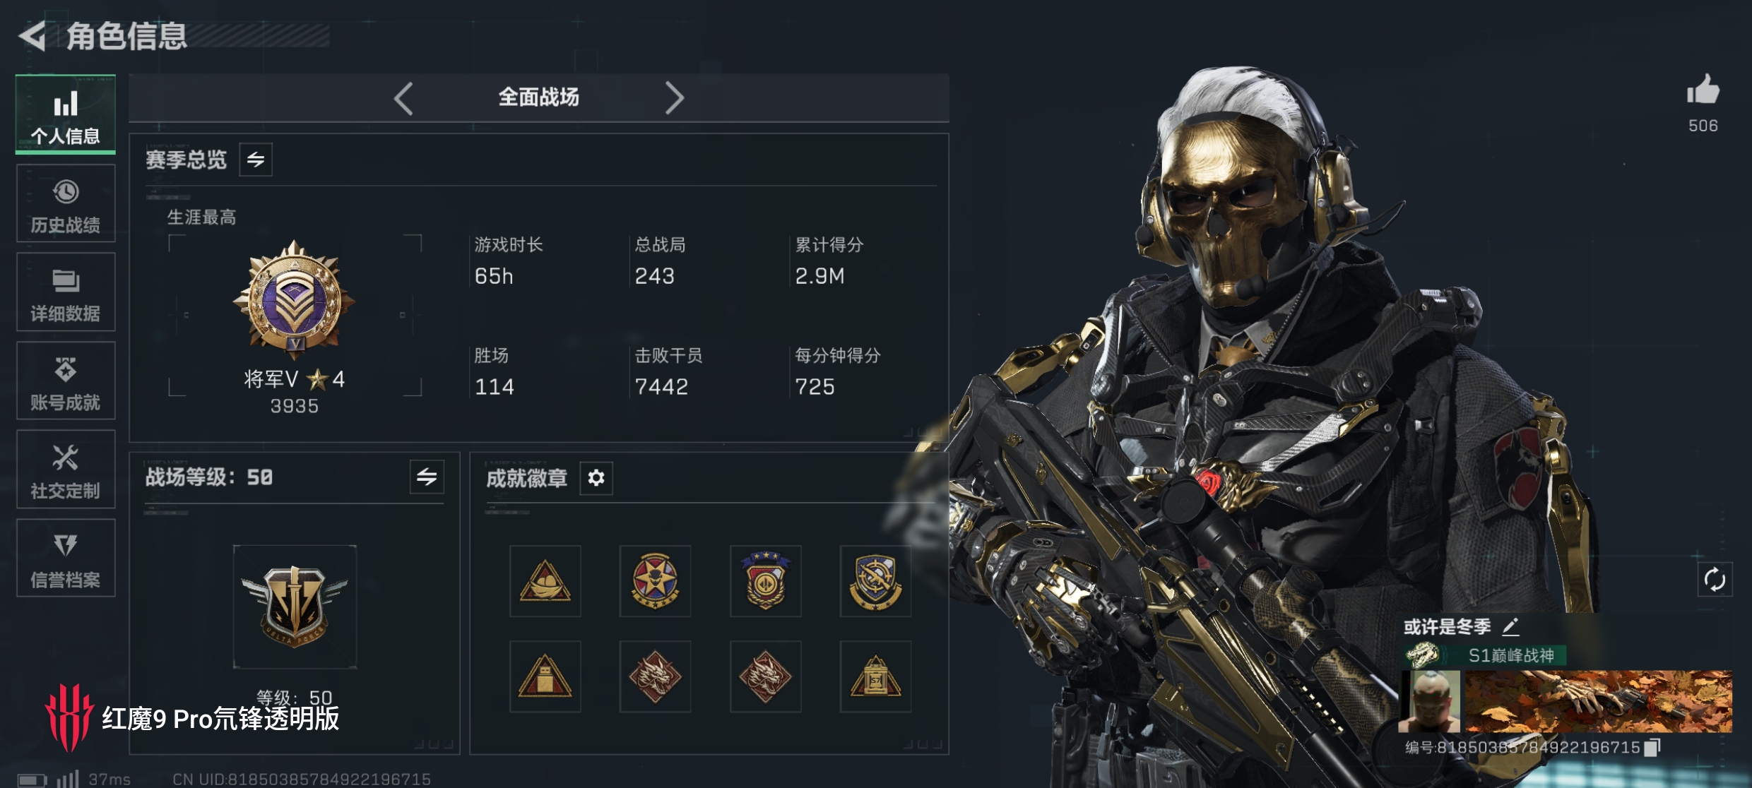Click the back arrow beside 角色信息

[x=32, y=36]
